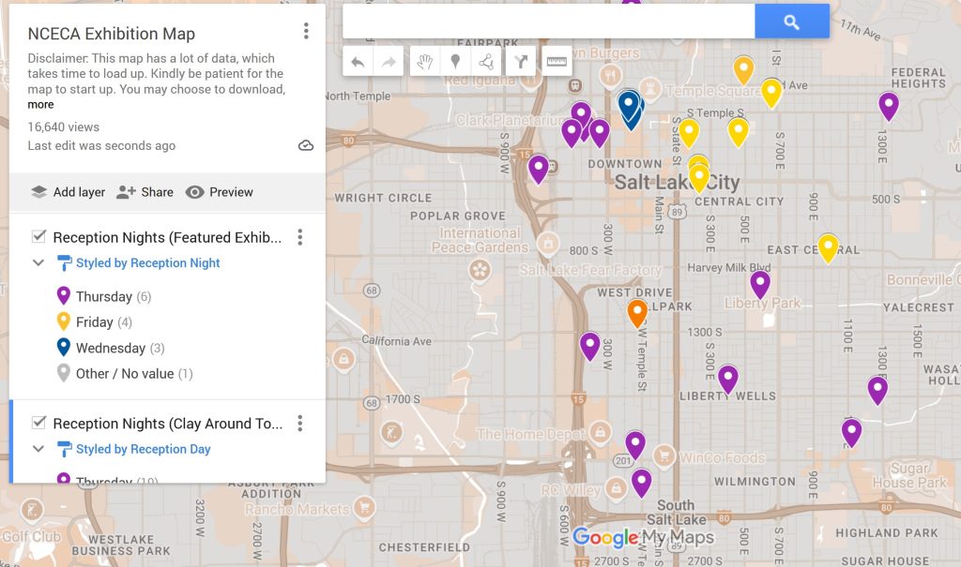Viewport: 961px width, 567px height.
Task: Uncheck the Reception Nights (Featured Exhib...) layer checkbox
Action: click(x=39, y=237)
